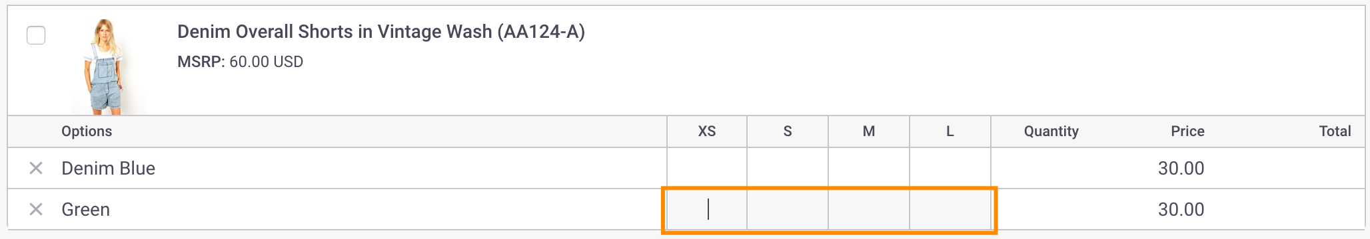Viewport: 1370px width, 239px height.
Task: Select the Green option label
Action: click(86, 210)
